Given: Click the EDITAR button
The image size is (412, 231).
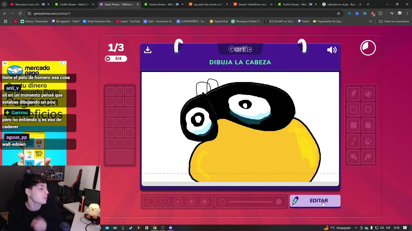Looking at the screenshot, I should pyautogui.click(x=315, y=201).
